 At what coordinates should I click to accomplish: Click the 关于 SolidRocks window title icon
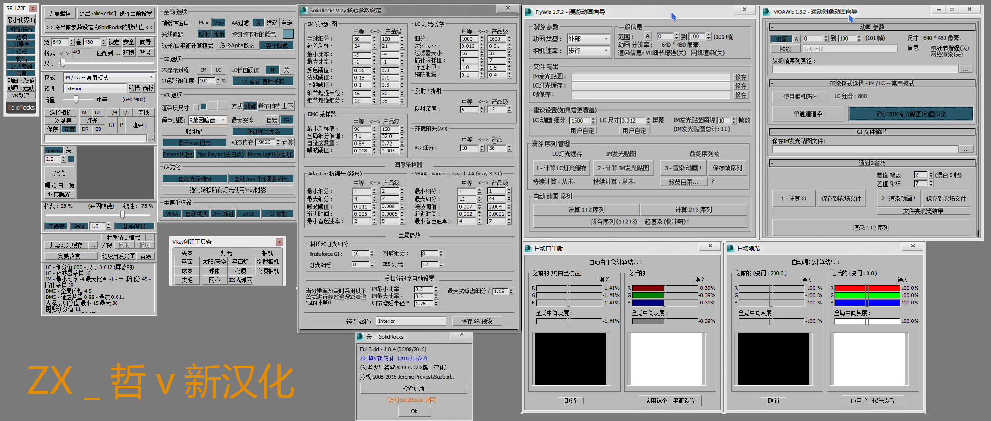(x=360, y=337)
